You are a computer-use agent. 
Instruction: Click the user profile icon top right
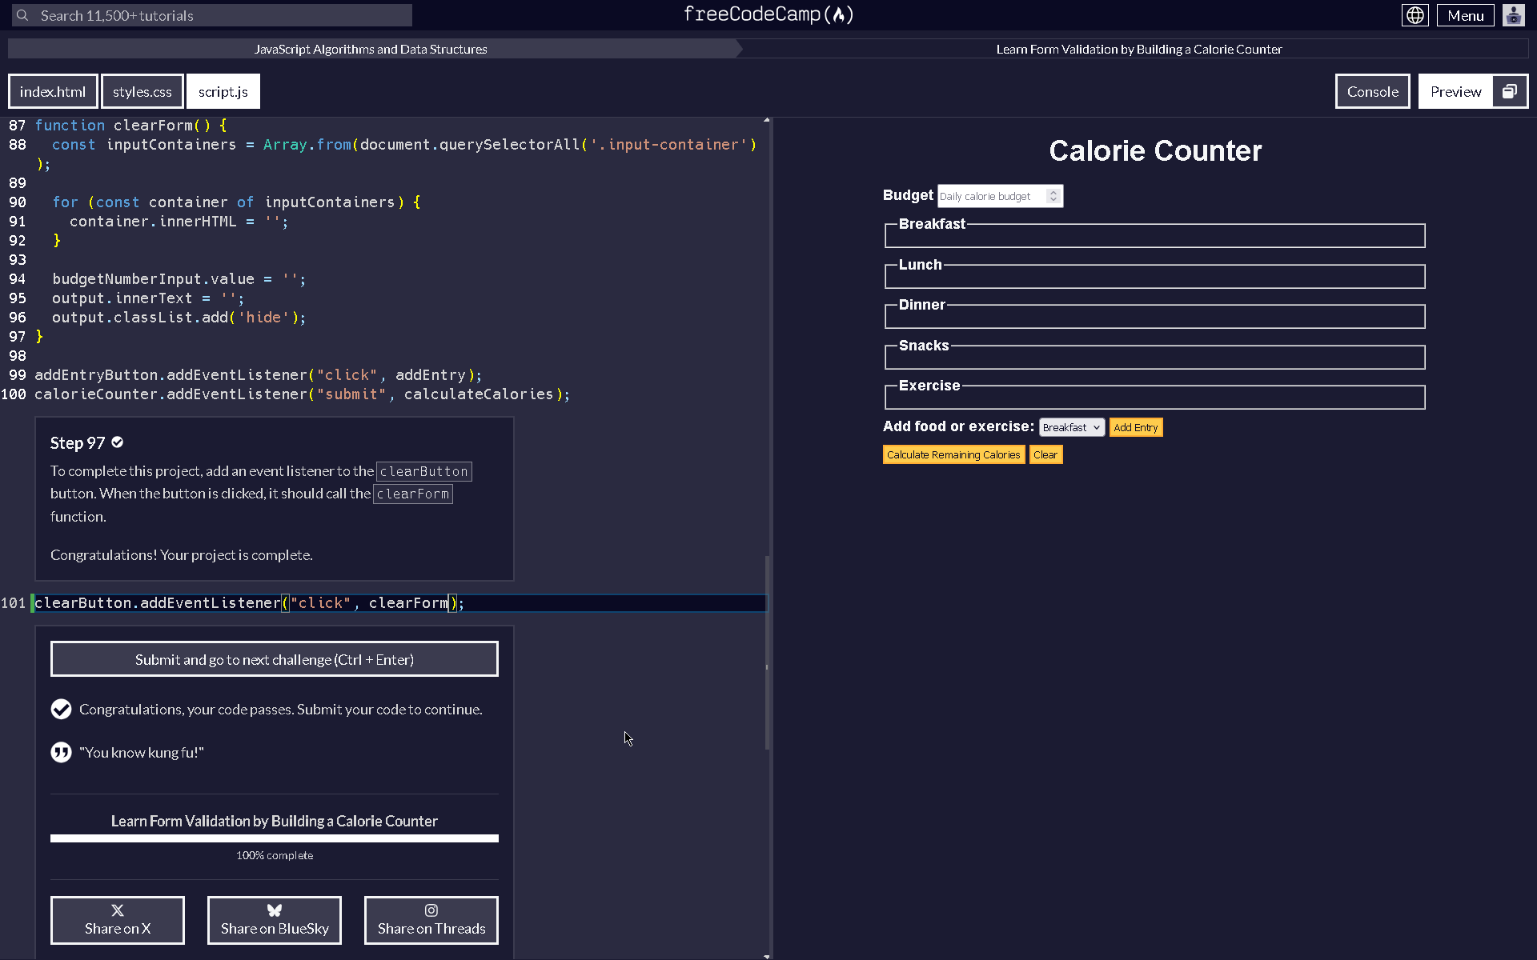pyautogui.click(x=1514, y=14)
